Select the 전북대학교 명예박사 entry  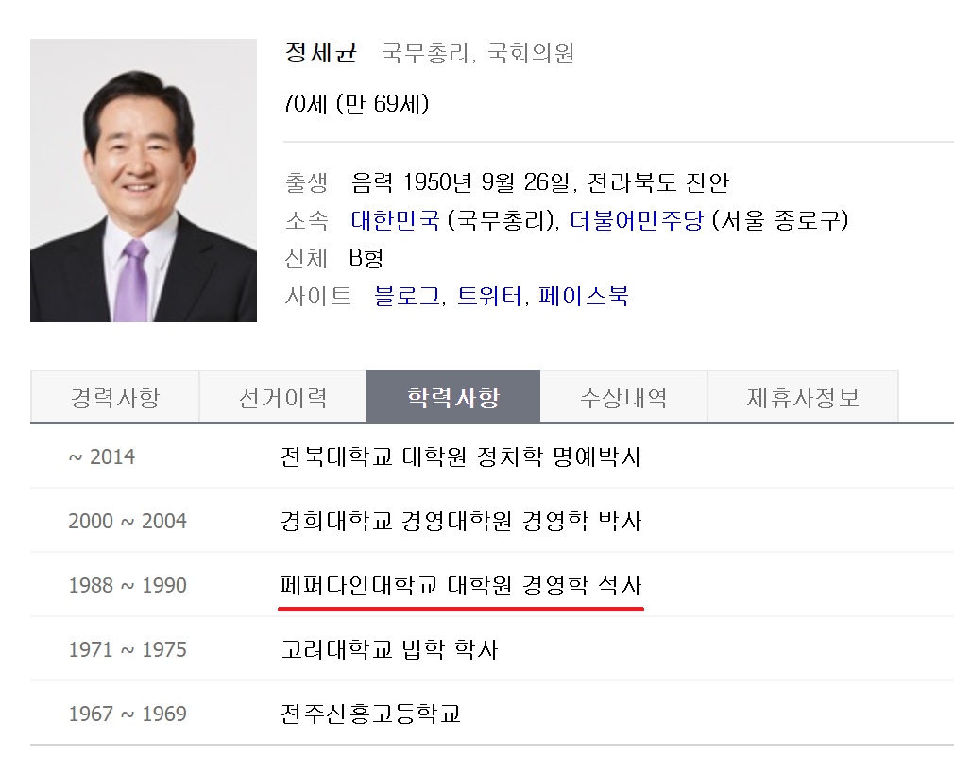460,457
